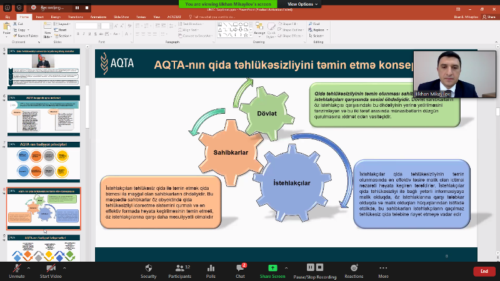Click Copy in Clipboard group

click(21, 30)
